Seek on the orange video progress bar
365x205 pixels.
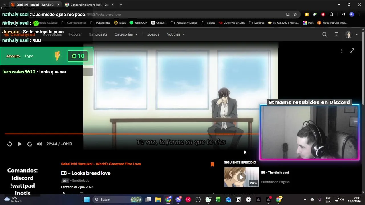132,134
